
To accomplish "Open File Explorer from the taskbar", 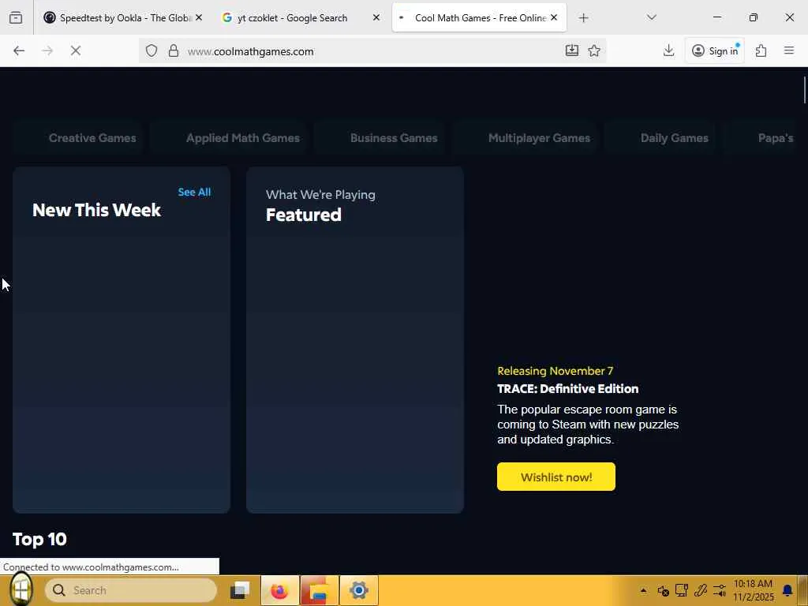I will [320, 590].
